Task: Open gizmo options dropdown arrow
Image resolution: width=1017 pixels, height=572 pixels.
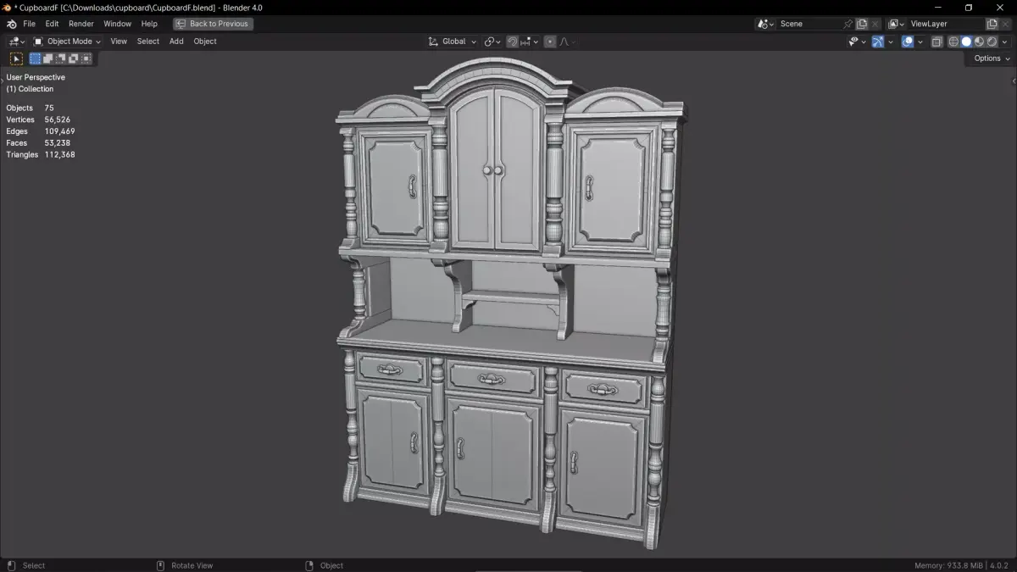Action: [x=891, y=41]
